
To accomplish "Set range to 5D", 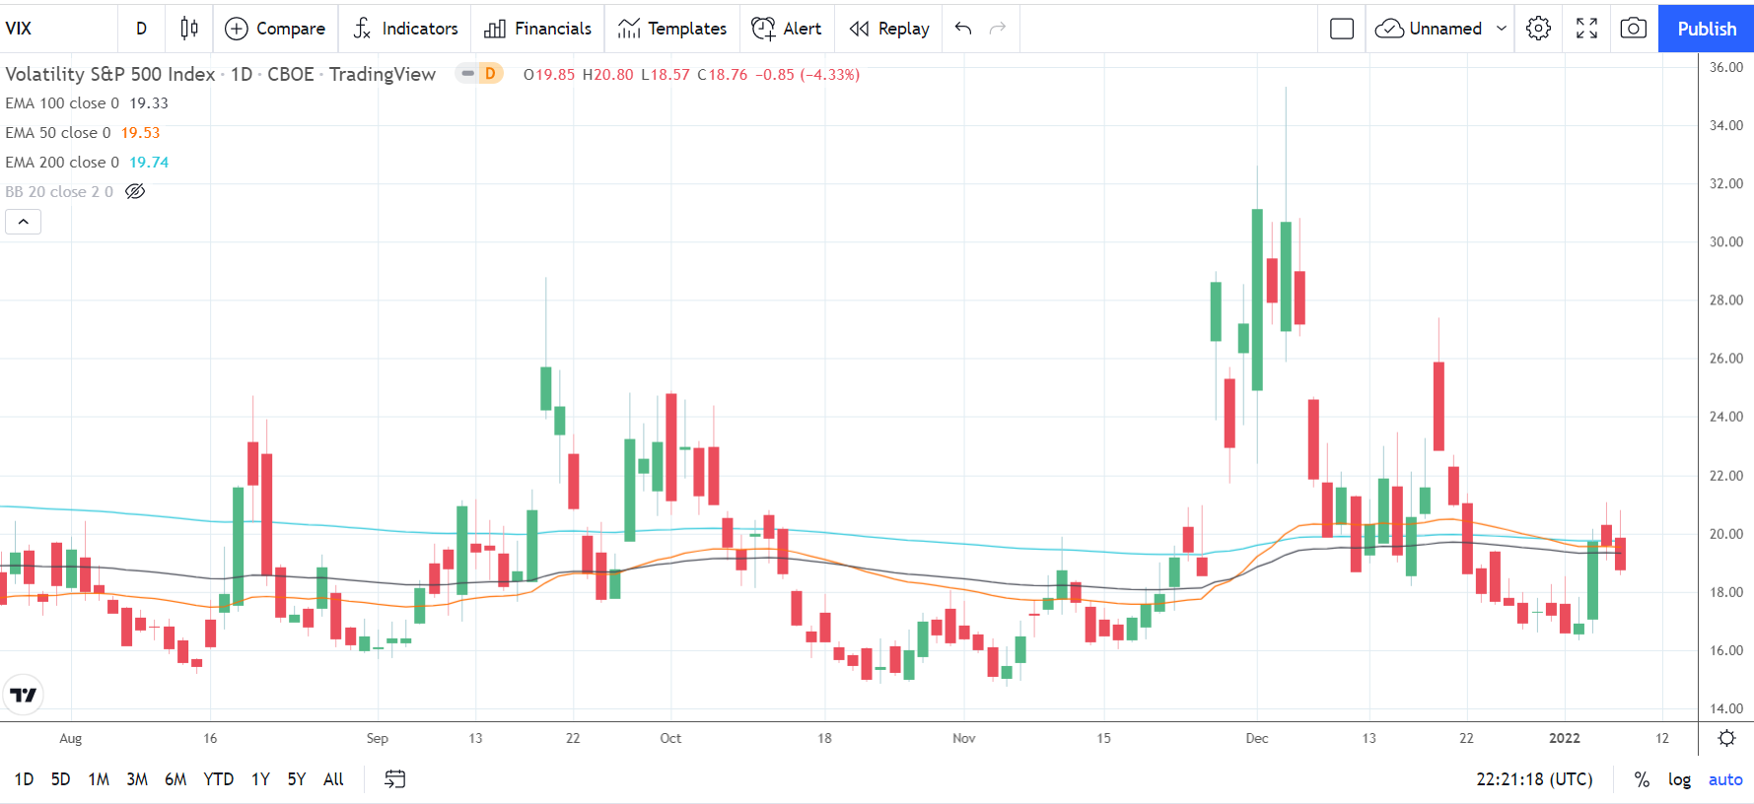I will (x=61, y=779).
